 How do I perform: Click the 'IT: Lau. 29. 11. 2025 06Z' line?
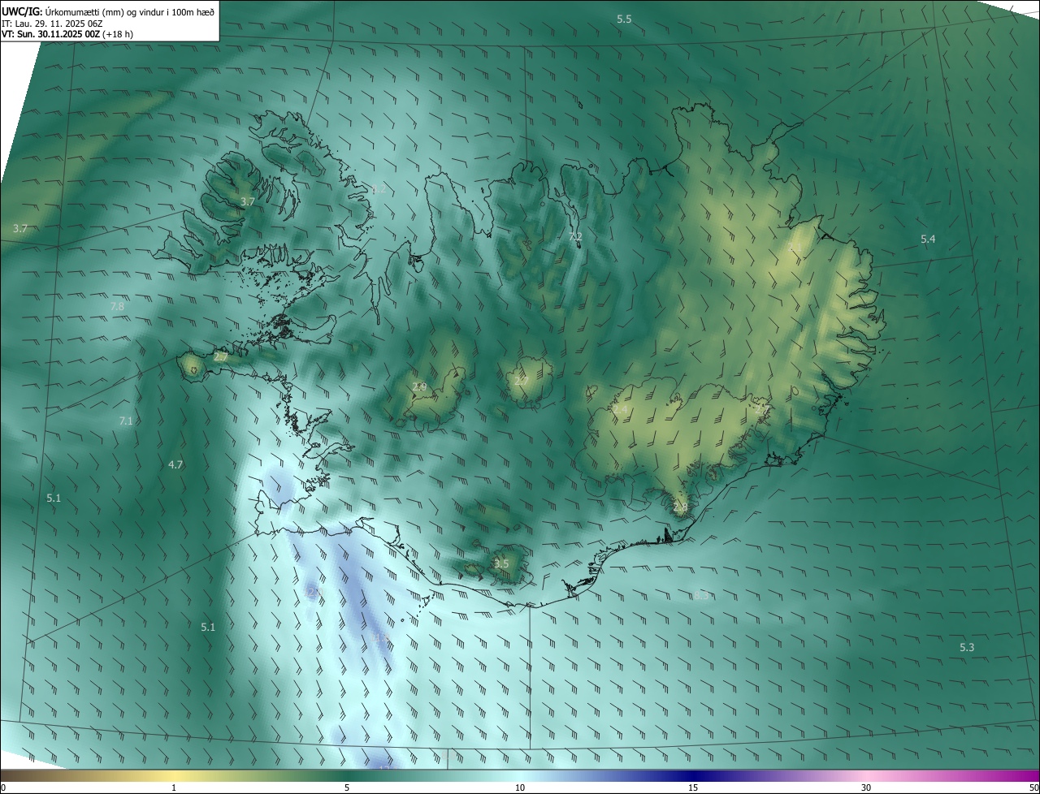tap(52, 24)
